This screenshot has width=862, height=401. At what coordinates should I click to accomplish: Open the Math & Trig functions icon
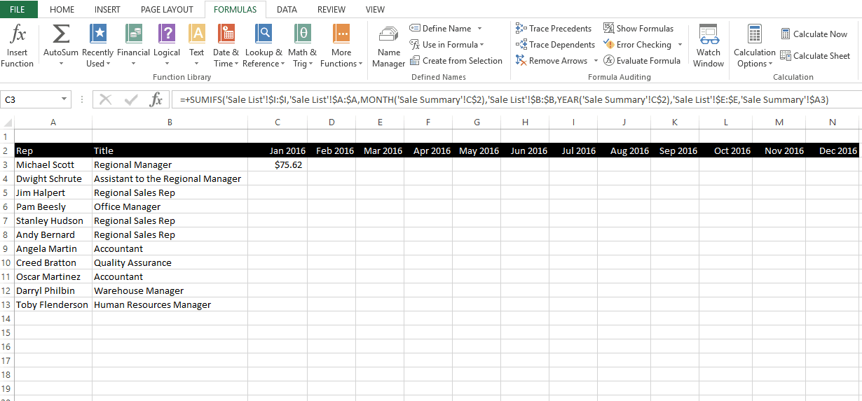[302, 34]
